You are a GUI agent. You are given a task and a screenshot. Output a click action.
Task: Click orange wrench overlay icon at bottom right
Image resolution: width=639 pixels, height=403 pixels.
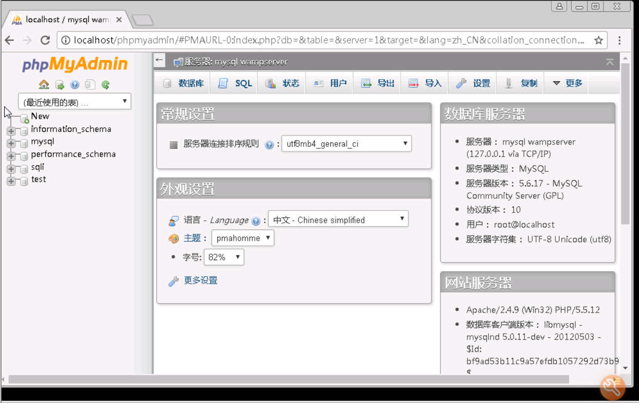coord(612,388)
